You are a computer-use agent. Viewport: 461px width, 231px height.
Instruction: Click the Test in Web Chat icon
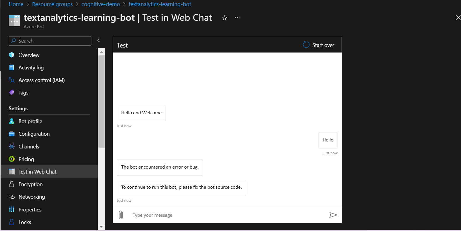click(x=12, y=171)
